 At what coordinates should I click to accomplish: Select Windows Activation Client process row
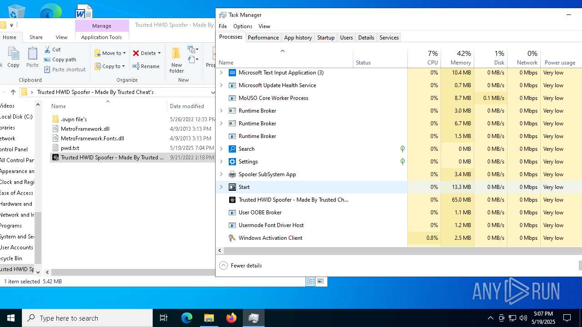click(399, 238)
